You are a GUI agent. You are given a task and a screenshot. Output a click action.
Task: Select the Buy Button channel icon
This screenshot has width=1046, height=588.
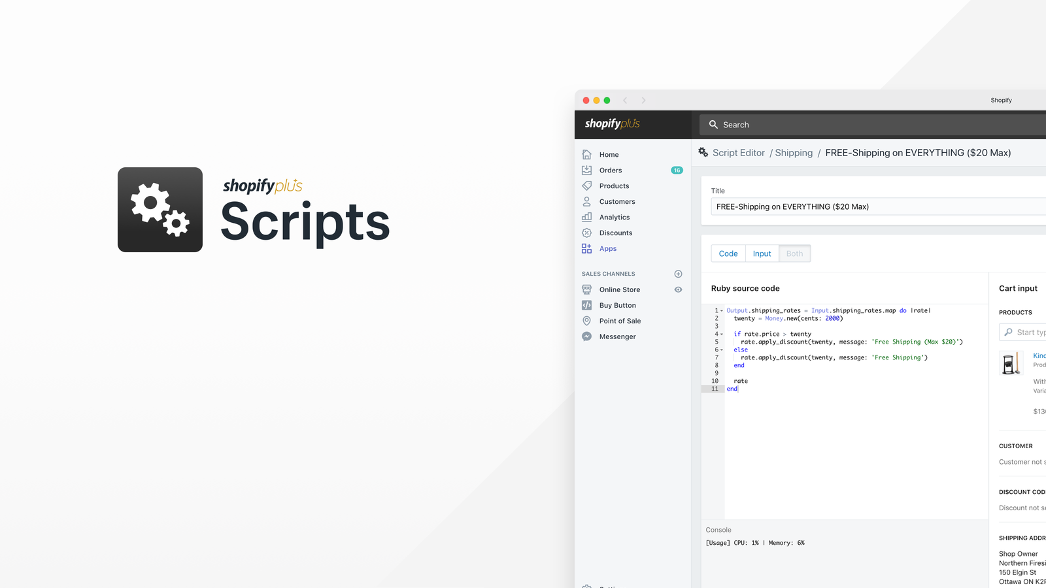coord(587,305)
